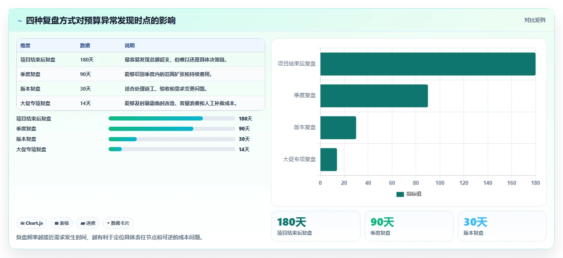563x258 pixels.
Task: Click the x-axis tick 100
Action: 440,183
